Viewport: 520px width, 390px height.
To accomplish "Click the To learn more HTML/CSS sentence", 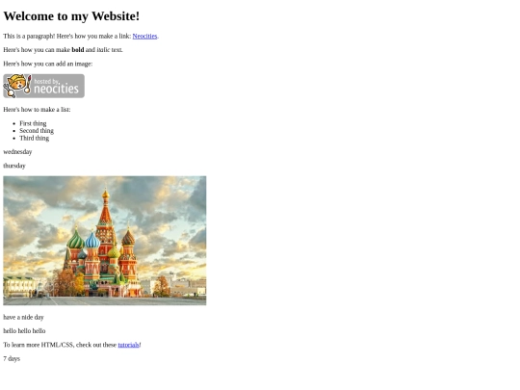I will point(72,345).
